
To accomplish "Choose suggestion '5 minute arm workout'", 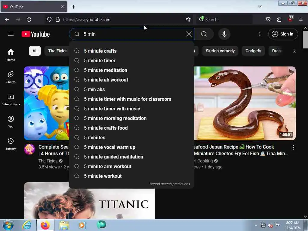I will tap(132, 166).
